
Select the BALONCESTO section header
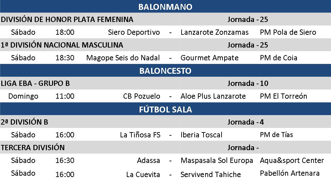[x=165, y=71]
